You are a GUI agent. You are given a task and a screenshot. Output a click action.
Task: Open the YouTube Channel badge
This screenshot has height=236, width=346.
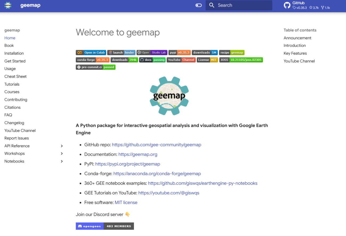pyautogui.click(x=181, y=60)
